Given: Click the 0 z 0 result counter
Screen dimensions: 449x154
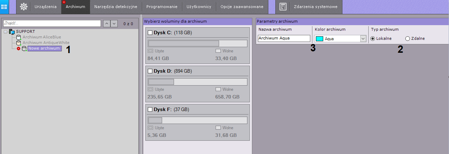Looking at the screenshot, I should (128, 24).
